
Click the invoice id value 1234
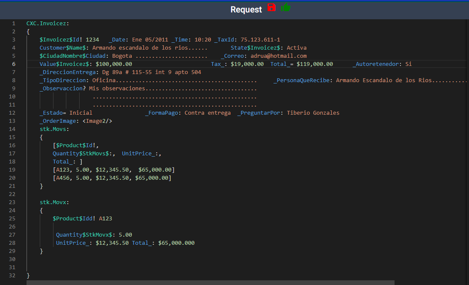92,40
